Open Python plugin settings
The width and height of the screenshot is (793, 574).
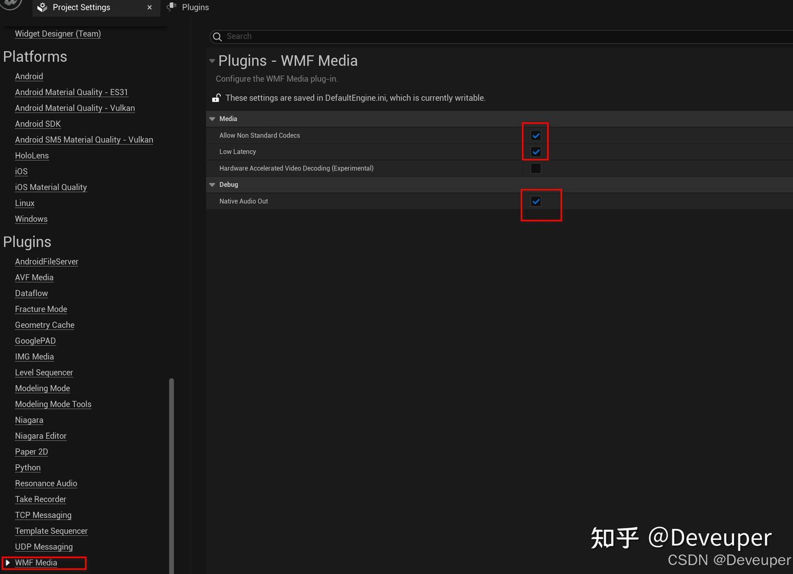(x=28, y=467)
